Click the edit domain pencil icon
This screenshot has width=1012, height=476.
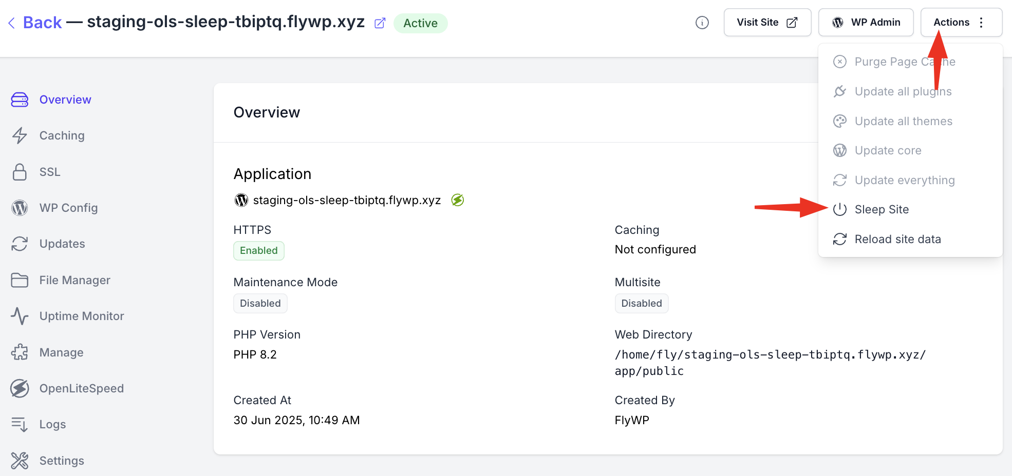click(x=380, y=23)
